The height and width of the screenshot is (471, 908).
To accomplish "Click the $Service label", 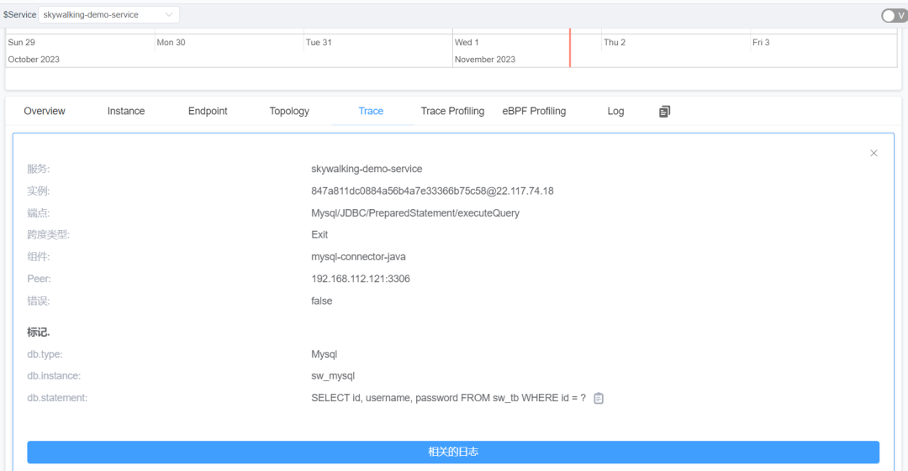I will 19,14.
